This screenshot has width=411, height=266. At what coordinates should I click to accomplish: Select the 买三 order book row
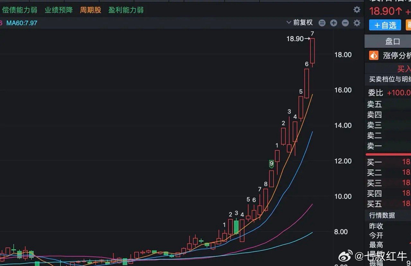coord(388,183)
